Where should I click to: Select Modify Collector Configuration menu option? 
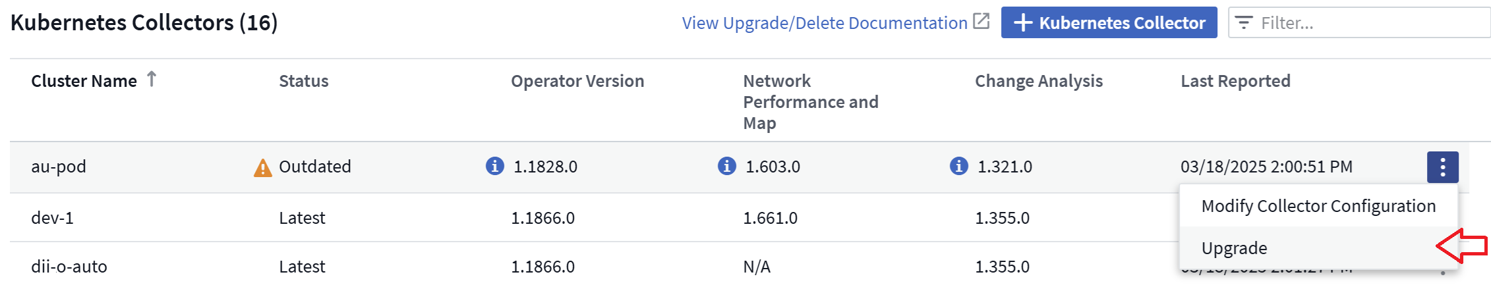coord(1318,206)
